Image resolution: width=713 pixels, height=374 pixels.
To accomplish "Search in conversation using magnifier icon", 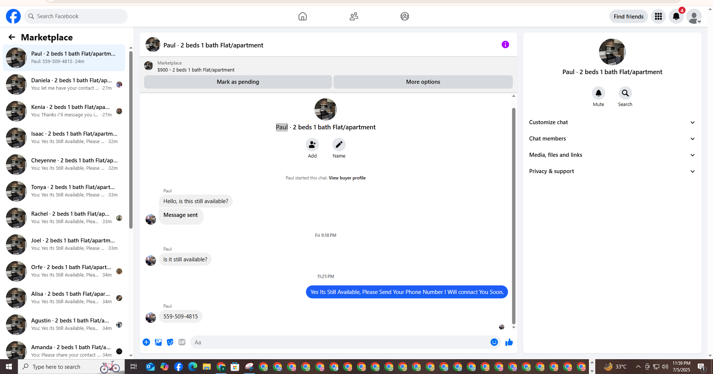I will coord(625,93).
